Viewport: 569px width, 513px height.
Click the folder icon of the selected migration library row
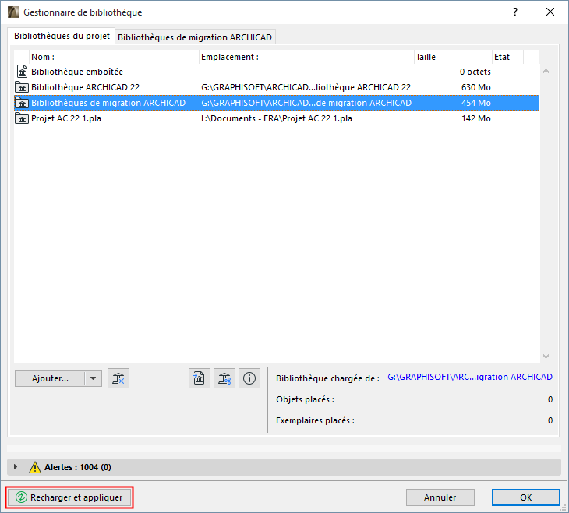(22, 103)
